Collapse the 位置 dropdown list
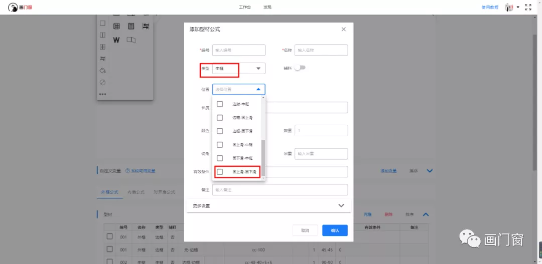 tap(258, 90)
